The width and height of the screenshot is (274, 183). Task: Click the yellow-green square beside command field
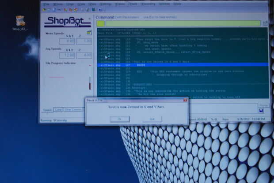[101, 24]
